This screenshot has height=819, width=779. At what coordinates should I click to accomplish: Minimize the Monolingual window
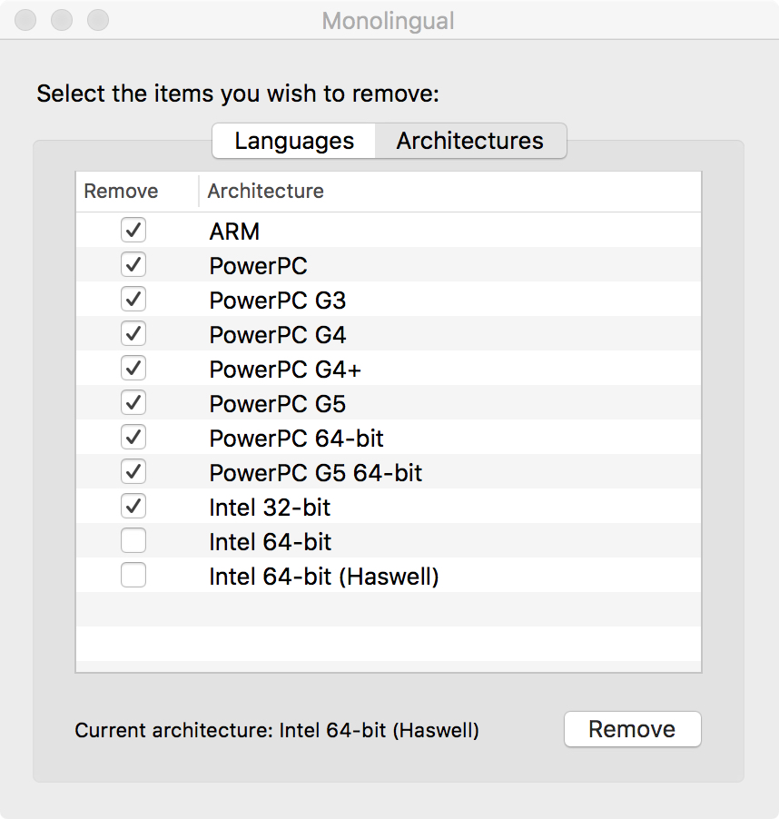pyautogui.click(x=63, y=20)
